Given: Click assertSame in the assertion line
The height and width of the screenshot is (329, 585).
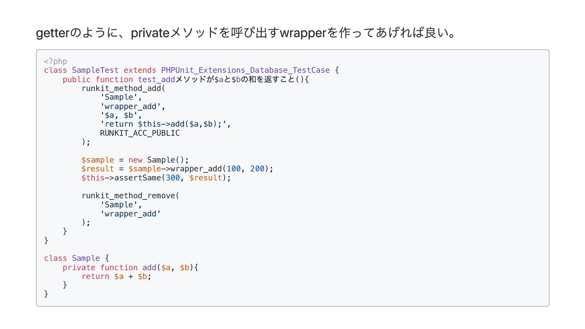Looking at the screenshot, I should coord(137,178).
